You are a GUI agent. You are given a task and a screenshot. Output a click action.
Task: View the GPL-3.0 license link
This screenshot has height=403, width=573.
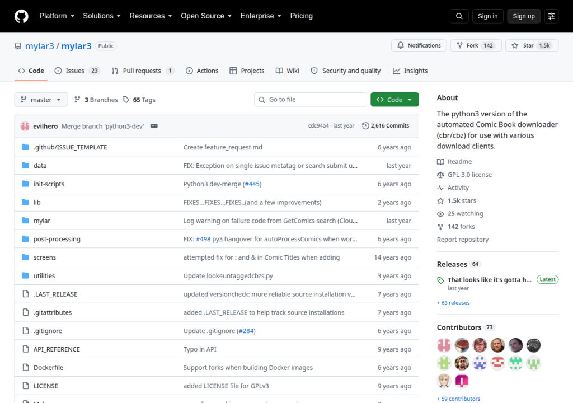point(464,175)
